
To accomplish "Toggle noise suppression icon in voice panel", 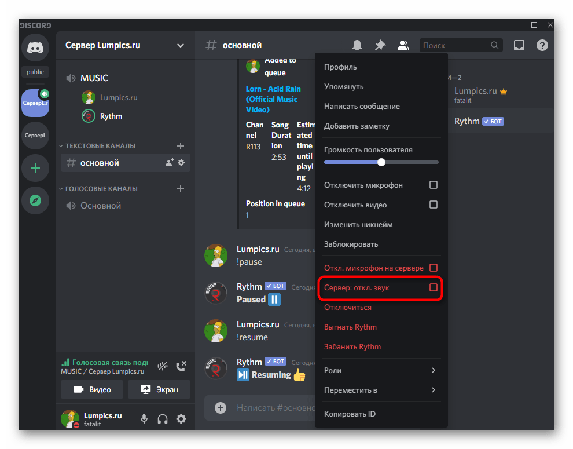I will pyautogui.click(x=163, y=366).
